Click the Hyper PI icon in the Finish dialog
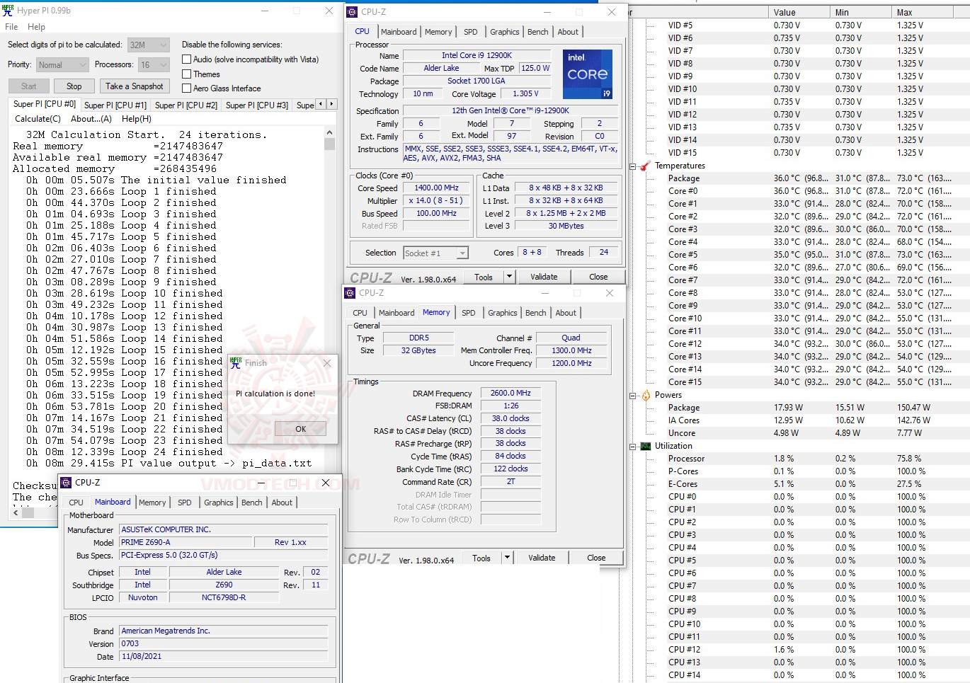970x683 pixels. pyautogui.click(x=236, y=362)
